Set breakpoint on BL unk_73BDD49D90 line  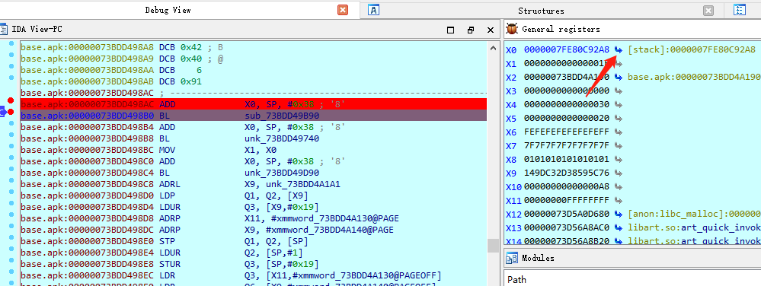point(11,169)
